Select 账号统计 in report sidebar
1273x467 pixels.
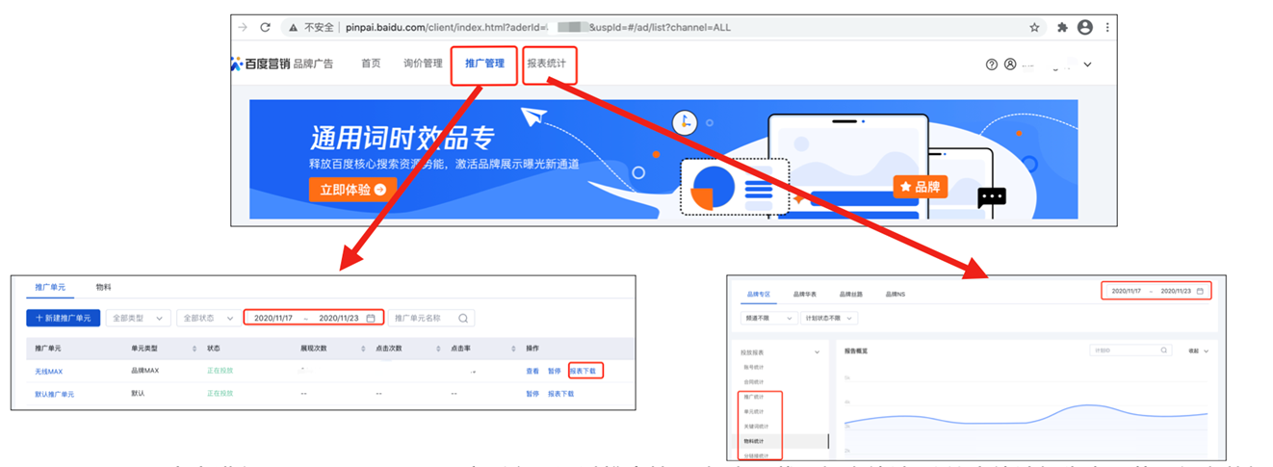click(x=752, y=368)
